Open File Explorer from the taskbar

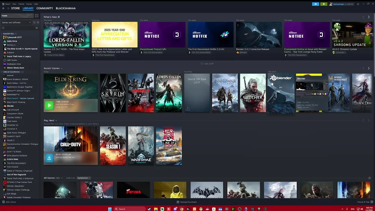(x=156, y=209)
